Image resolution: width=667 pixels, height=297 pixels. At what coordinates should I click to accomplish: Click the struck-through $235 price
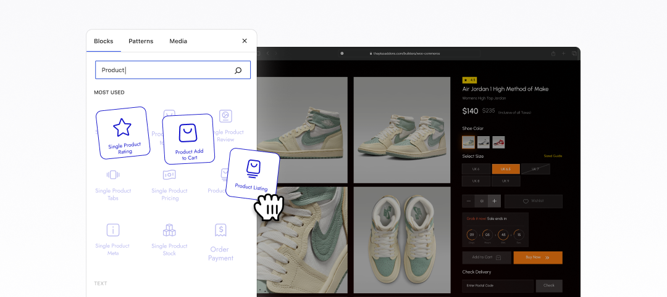click(x=489, y=111)
